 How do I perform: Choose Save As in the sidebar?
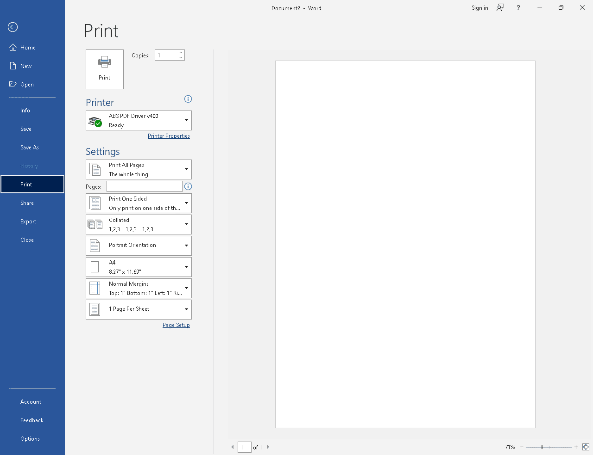pos(32,148)
